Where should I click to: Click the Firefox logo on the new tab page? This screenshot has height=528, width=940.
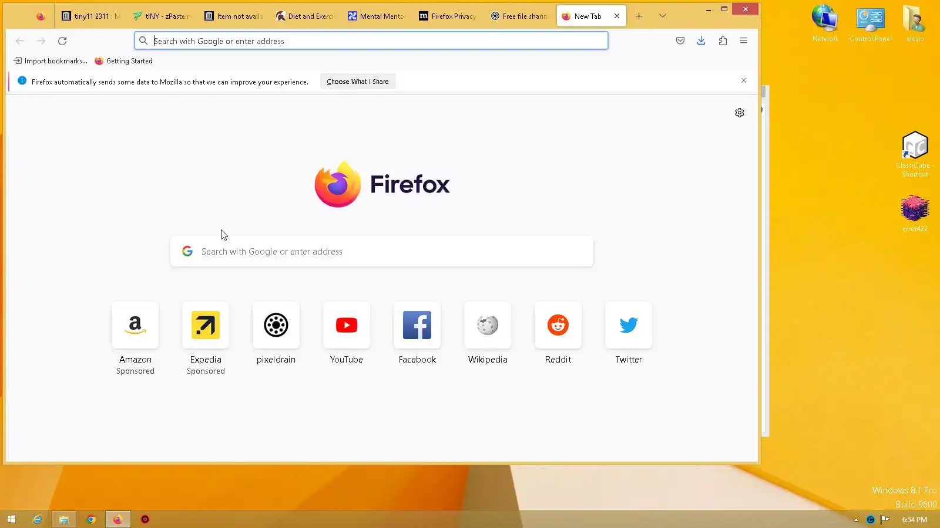(382, 184)
